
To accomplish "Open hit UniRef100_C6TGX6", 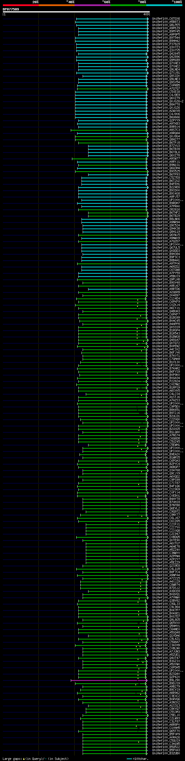I will tap(166, 19).
